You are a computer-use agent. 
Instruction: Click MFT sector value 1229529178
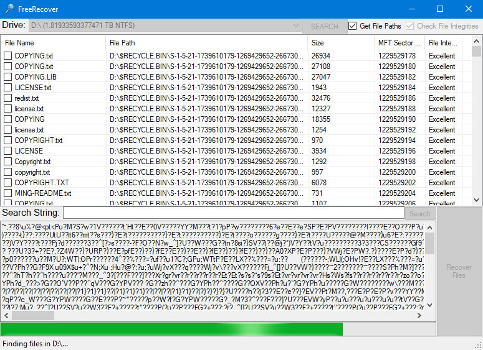point(397,56)
